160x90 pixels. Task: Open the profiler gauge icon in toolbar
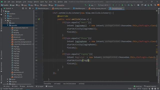128,5
